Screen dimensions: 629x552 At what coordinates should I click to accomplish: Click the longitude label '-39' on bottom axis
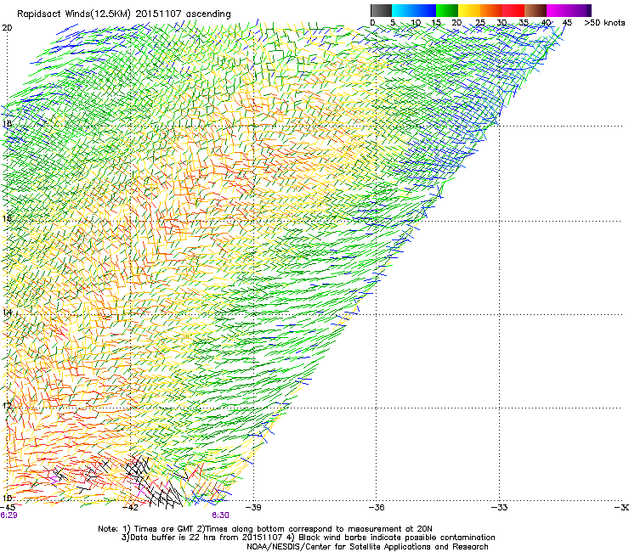click(x=253, y=508)
